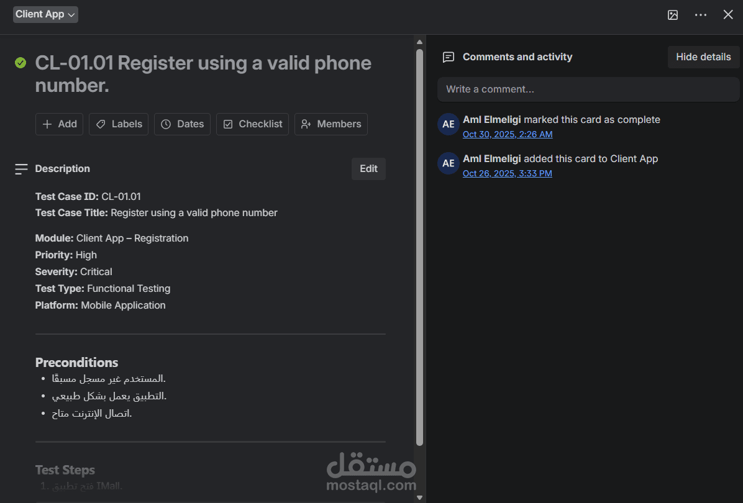The width and height of the screenshot is (743, 503).
Task: Add a Checklist to the card
Action: point(252,124)
